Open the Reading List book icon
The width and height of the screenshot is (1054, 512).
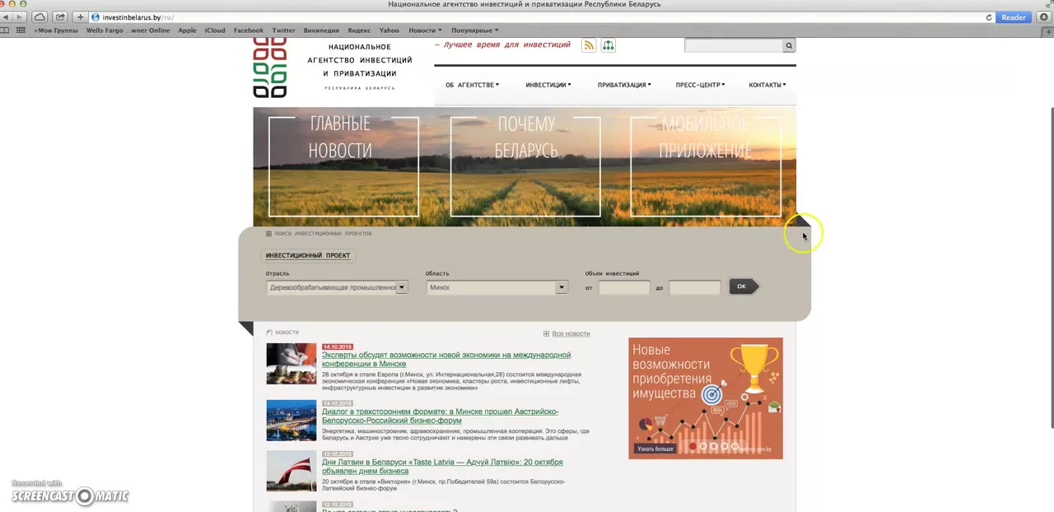(x=5, y=30)
